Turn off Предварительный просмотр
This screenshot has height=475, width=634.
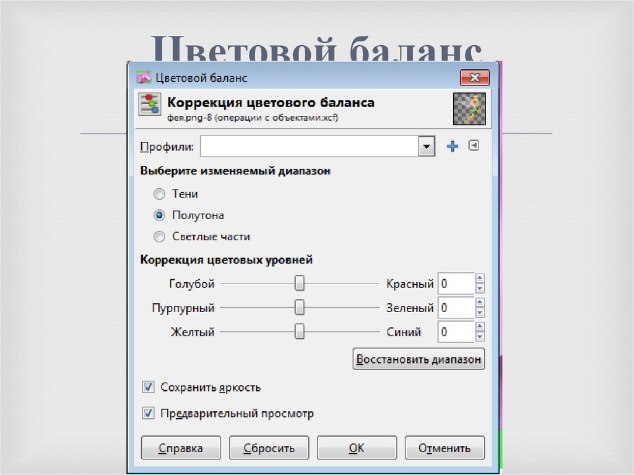pos(147,413)
